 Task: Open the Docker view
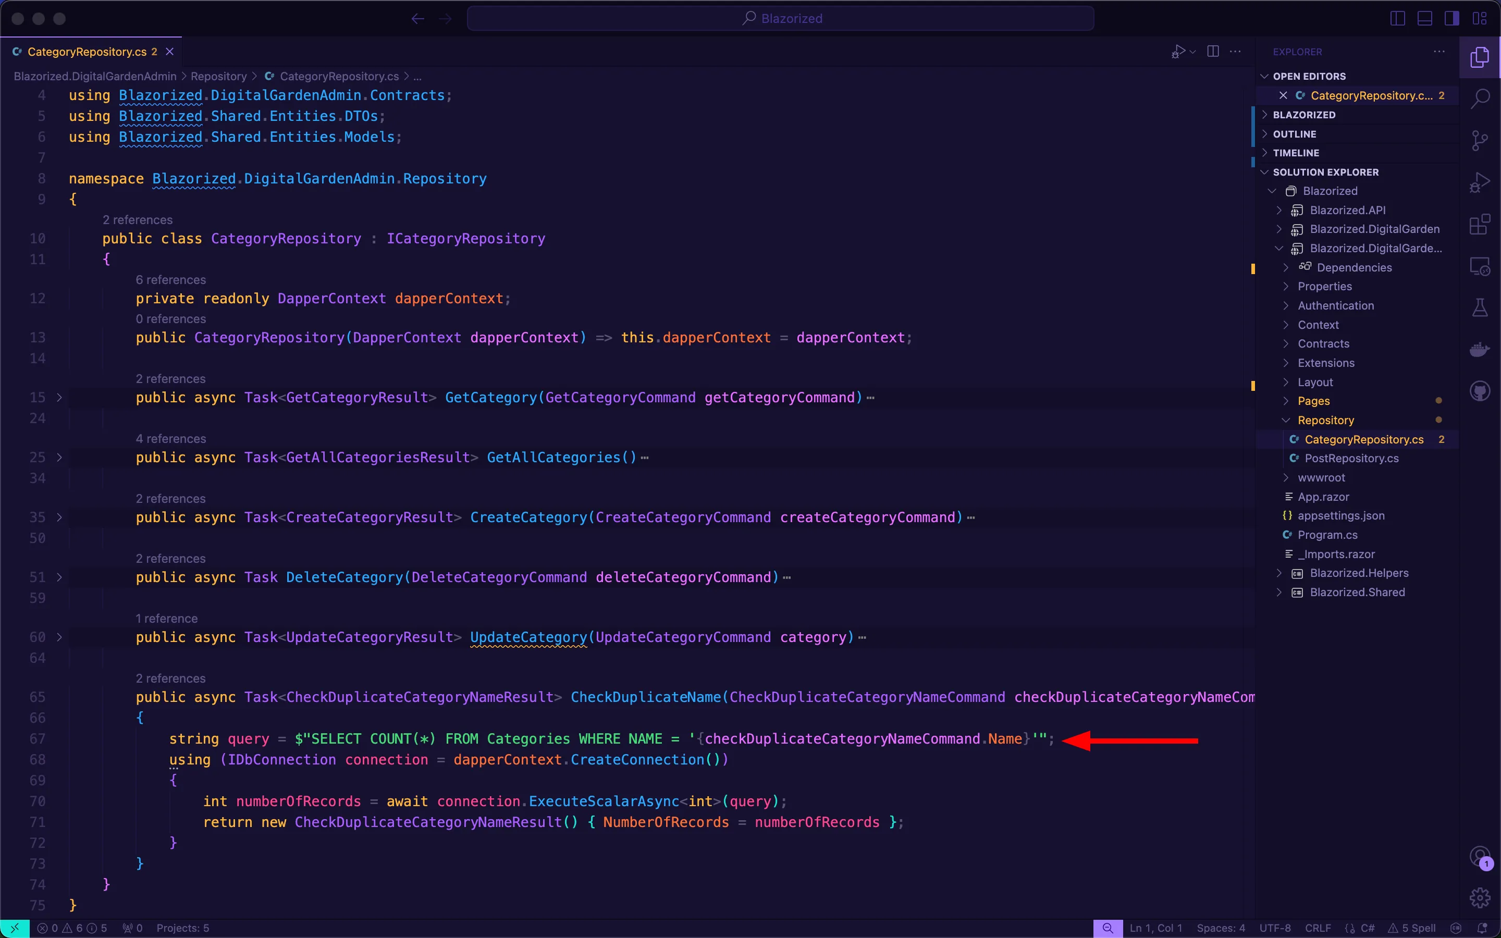tap(1479, 350)
